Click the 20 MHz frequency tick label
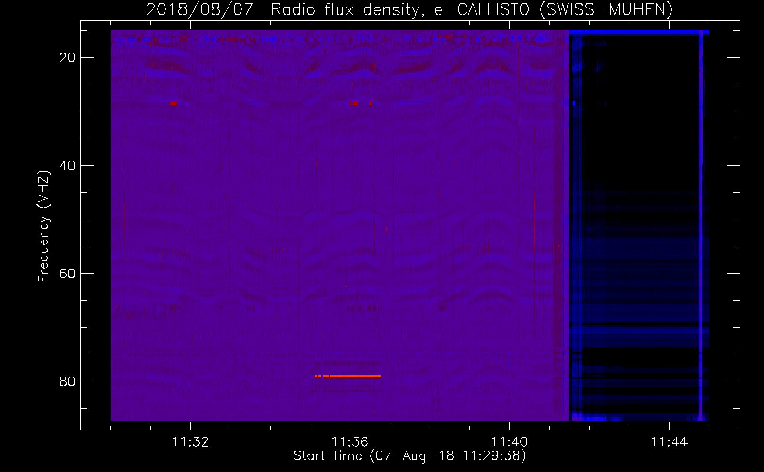This screenshot has width=764, height=472. (68, 58)
